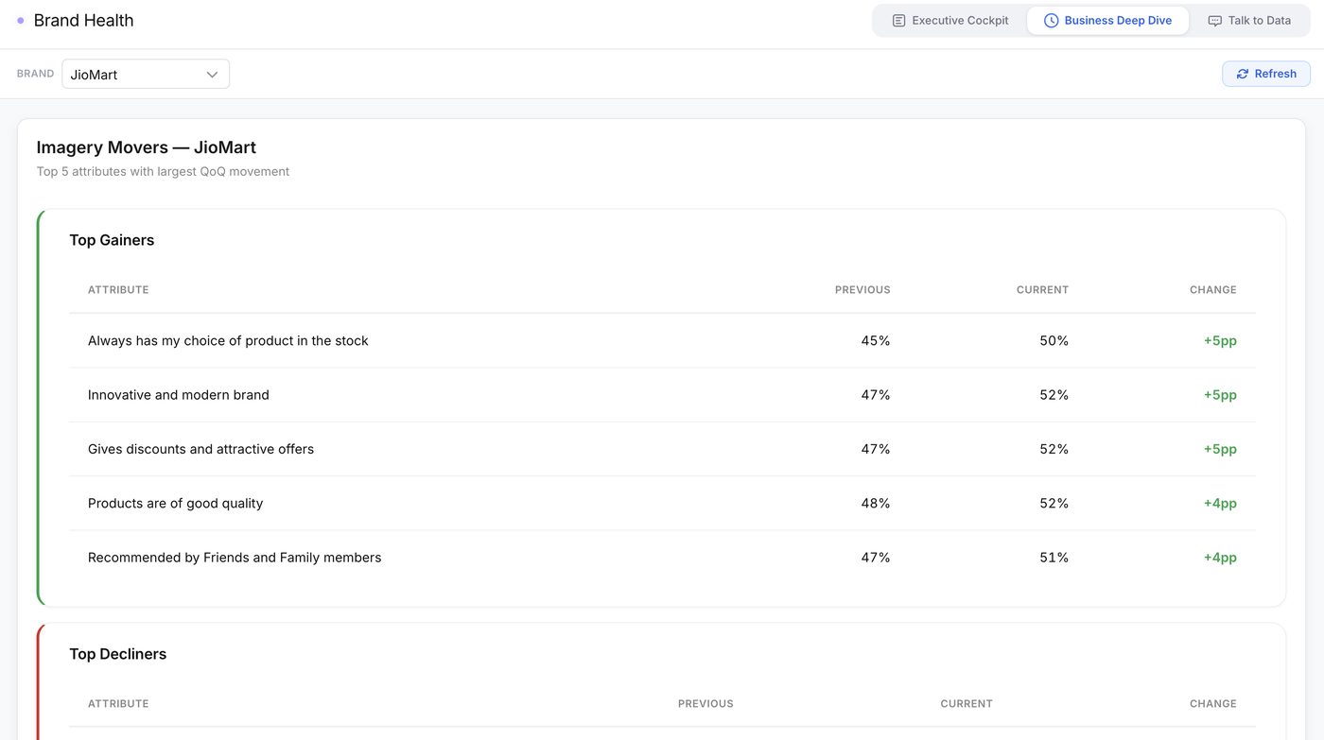Select 'Gives discounts and attractive offers' attribute
The width and height of the screenshot is (1324, 740).
click(x=200, y=449)
